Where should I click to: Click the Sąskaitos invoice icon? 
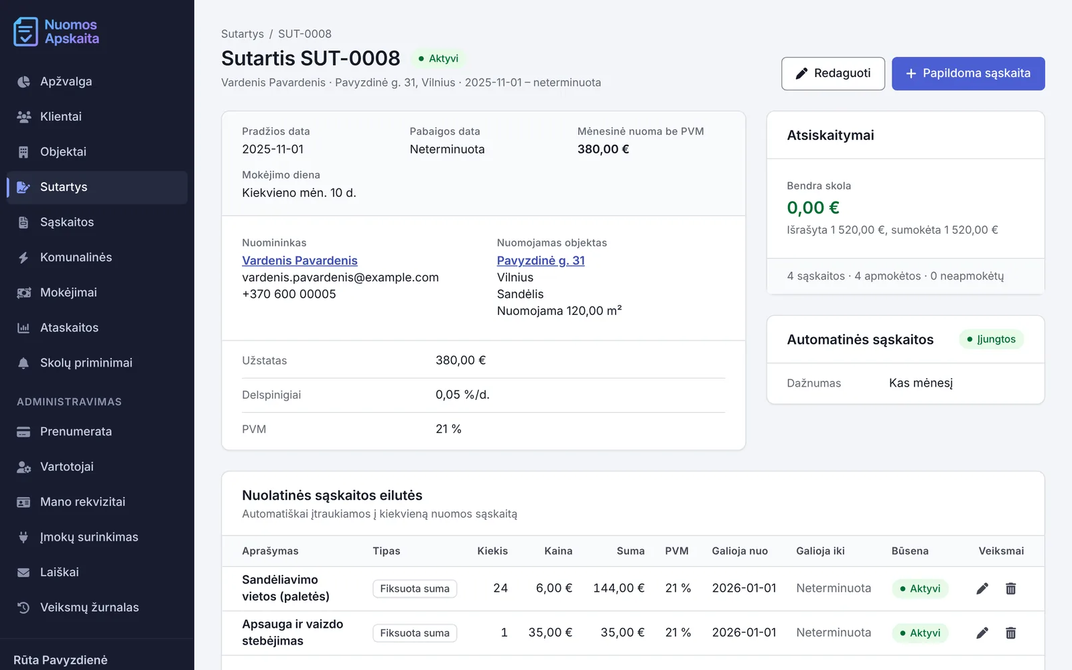23,222
